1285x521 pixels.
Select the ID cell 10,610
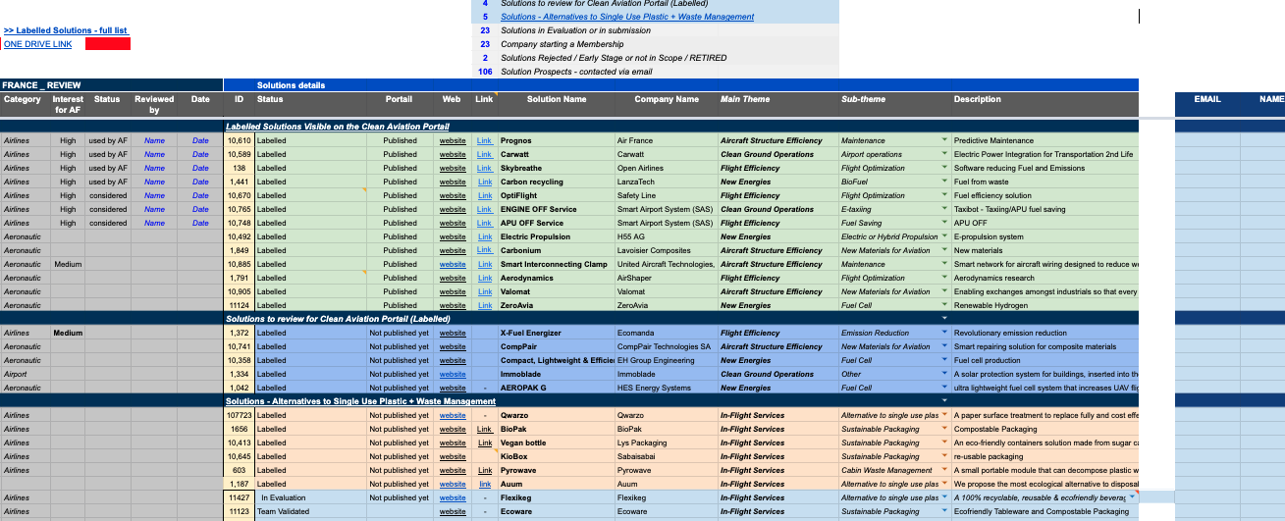(240, 140)
